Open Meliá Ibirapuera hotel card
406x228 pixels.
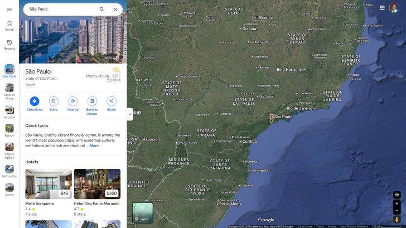coord(49,184)
